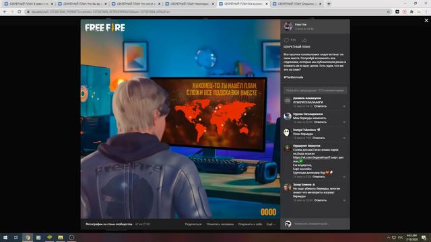Switch to the fourth 'СЕКРЕТНЫЙ ПЛАН' browser tab
431x242 pixels.
[x=190, y=4]
